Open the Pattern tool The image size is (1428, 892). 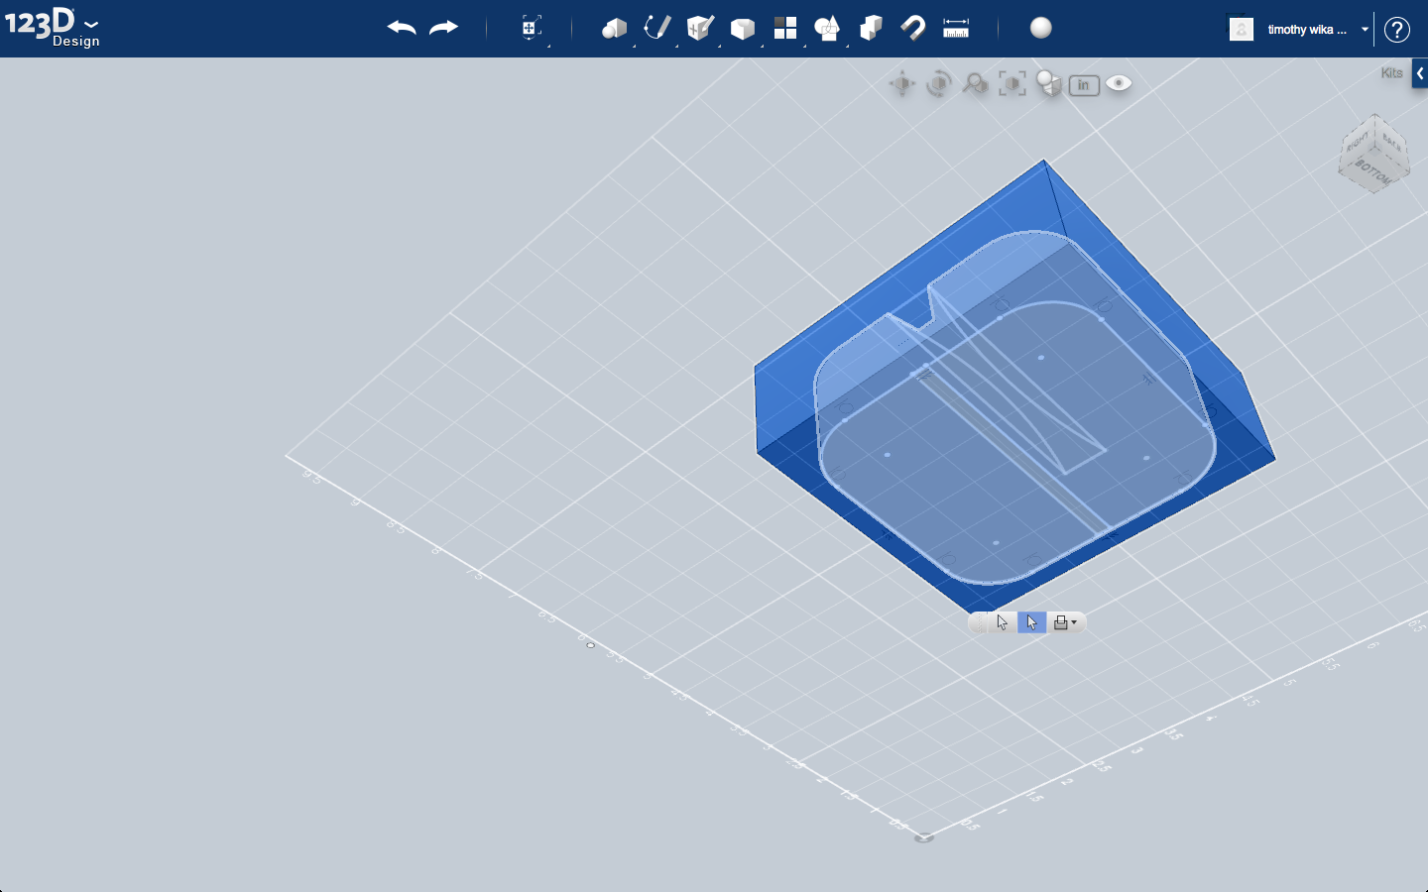tap(785, 28)
